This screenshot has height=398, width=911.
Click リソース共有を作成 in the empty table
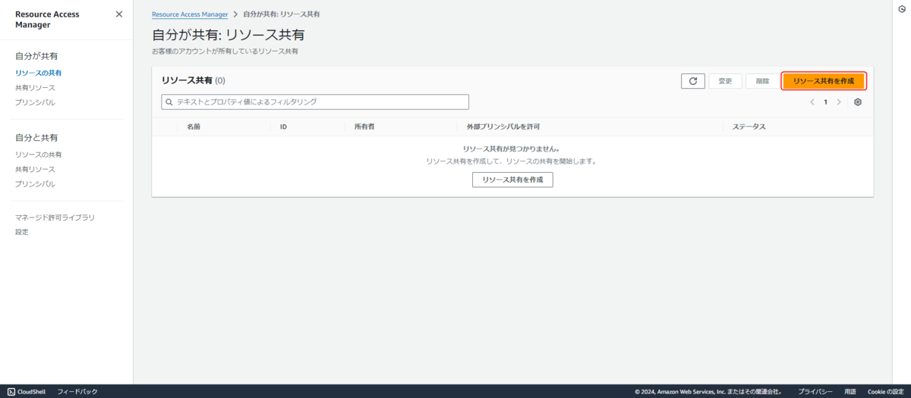(x=512, y=180)
